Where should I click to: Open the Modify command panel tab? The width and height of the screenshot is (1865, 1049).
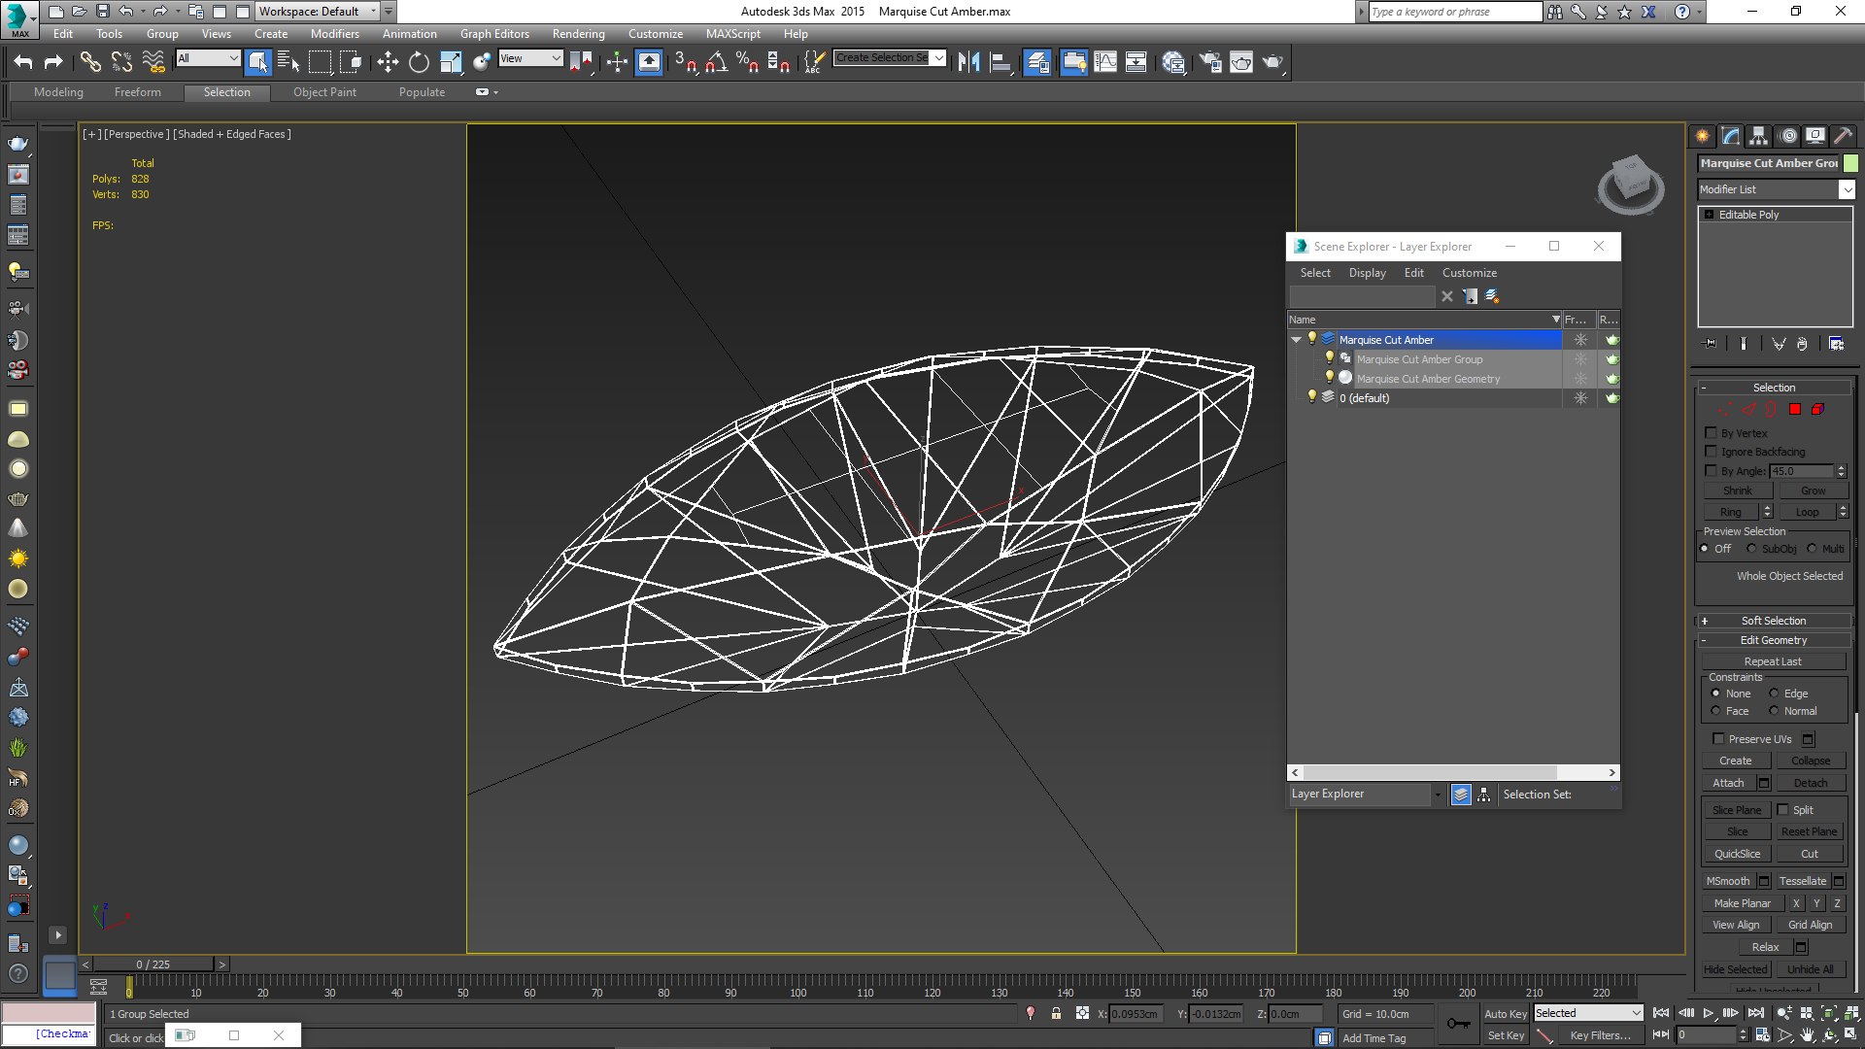click(1730, 136)
